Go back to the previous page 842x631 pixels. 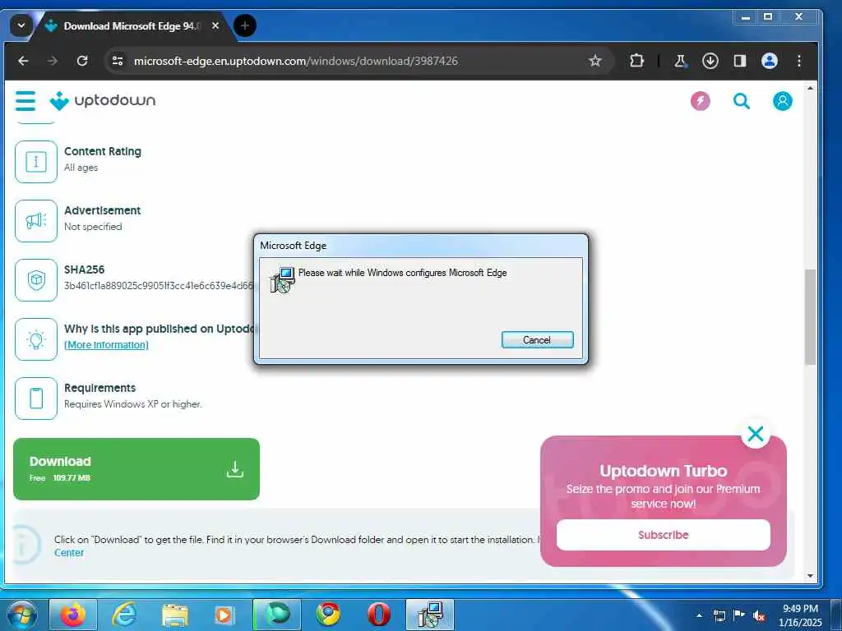point(23,61)
